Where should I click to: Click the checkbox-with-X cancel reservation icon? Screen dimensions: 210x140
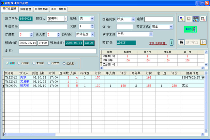tap(203, 19)
